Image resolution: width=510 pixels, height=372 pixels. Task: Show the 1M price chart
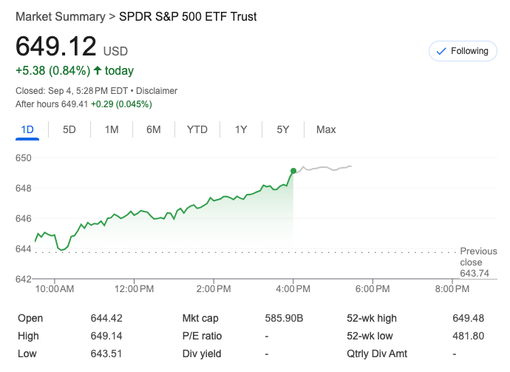click(x=112, y=129)
